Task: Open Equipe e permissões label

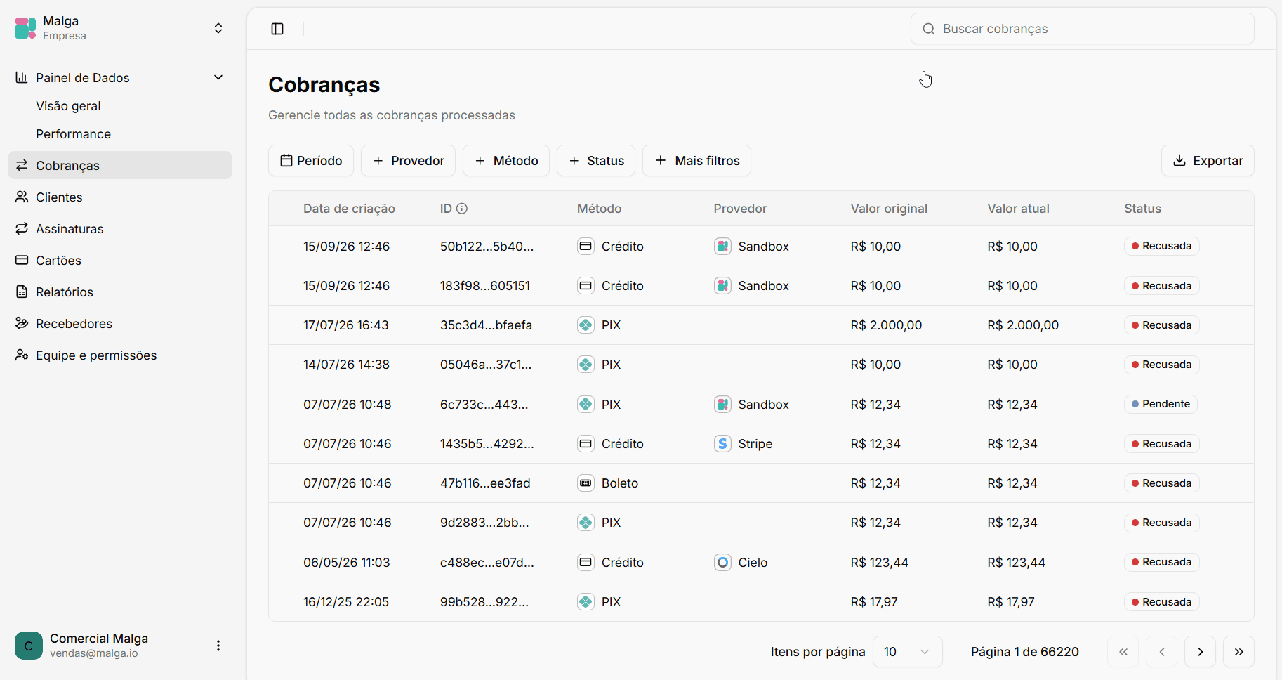Action: pyautogui.click(x=96, y=355)
